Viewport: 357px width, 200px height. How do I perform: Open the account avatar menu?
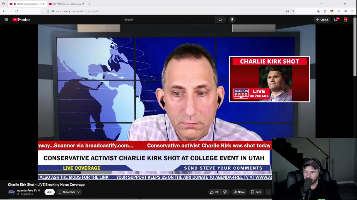point(346,19)
